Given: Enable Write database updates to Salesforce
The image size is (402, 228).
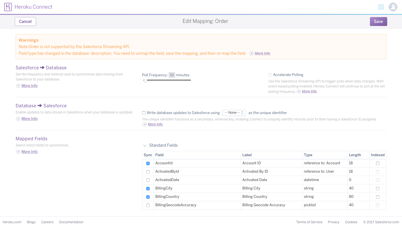Looking at the screenshot, I should click(x=144, y=113).
